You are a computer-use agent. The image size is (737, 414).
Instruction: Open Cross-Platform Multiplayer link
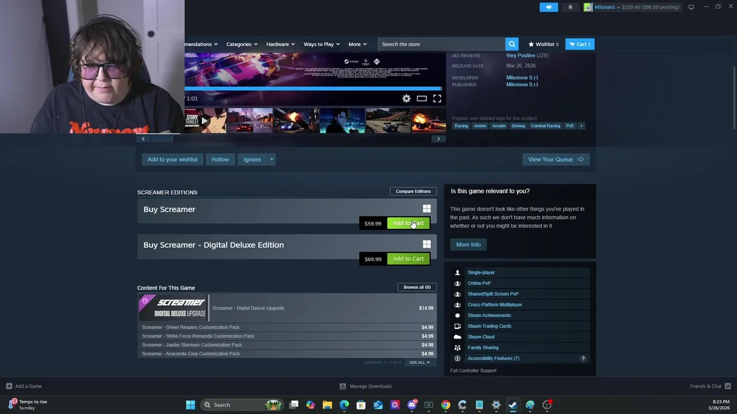pos(495,305)
